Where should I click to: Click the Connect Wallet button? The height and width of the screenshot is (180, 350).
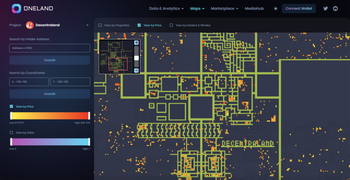pyautogui.click(x=299, y=8)
